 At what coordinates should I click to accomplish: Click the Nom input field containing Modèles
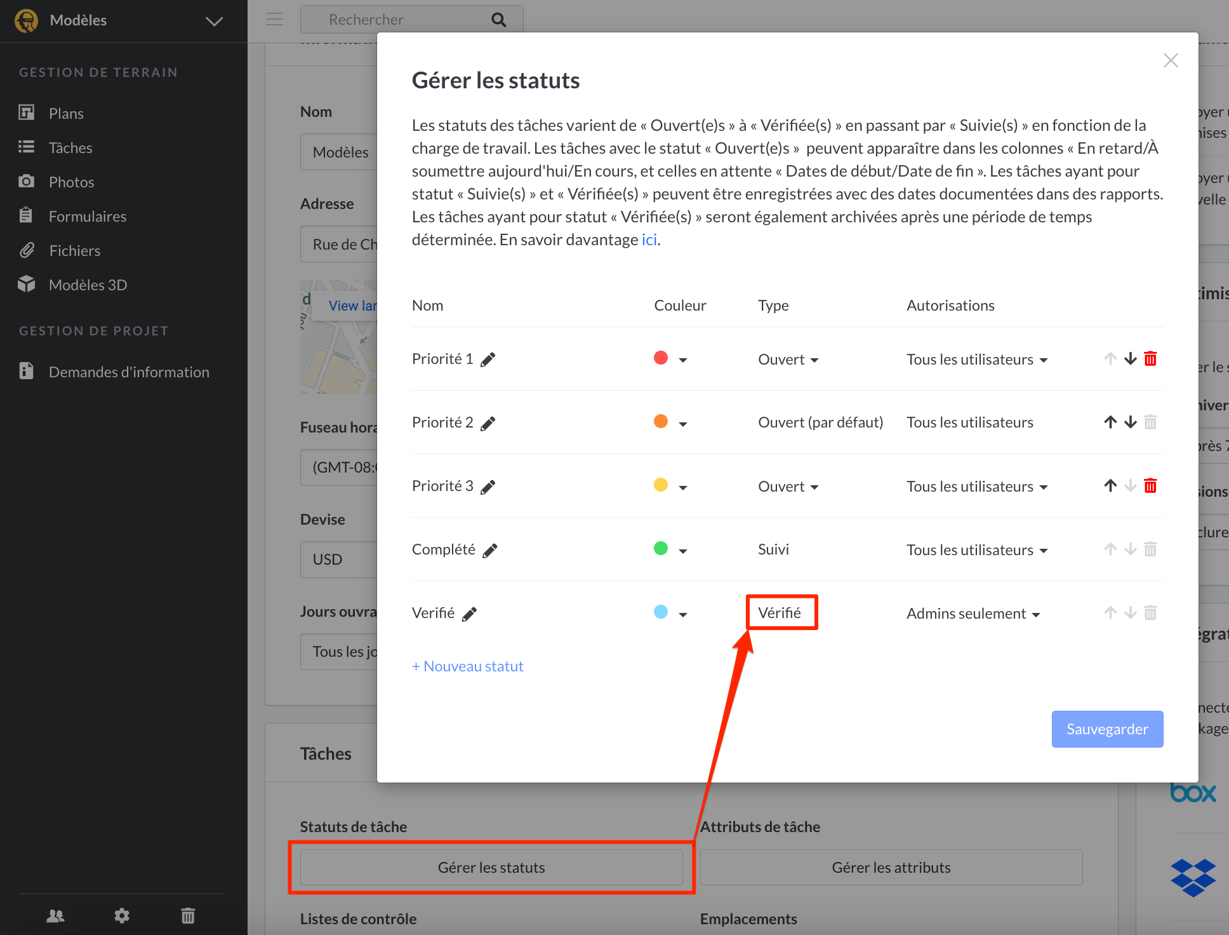tap(339, 152)
